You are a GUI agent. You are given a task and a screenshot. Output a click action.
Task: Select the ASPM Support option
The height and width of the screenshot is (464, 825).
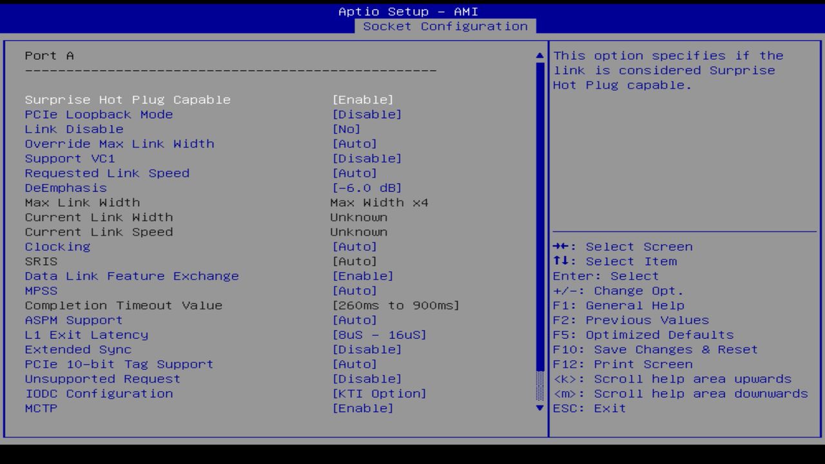click(73, 320)
